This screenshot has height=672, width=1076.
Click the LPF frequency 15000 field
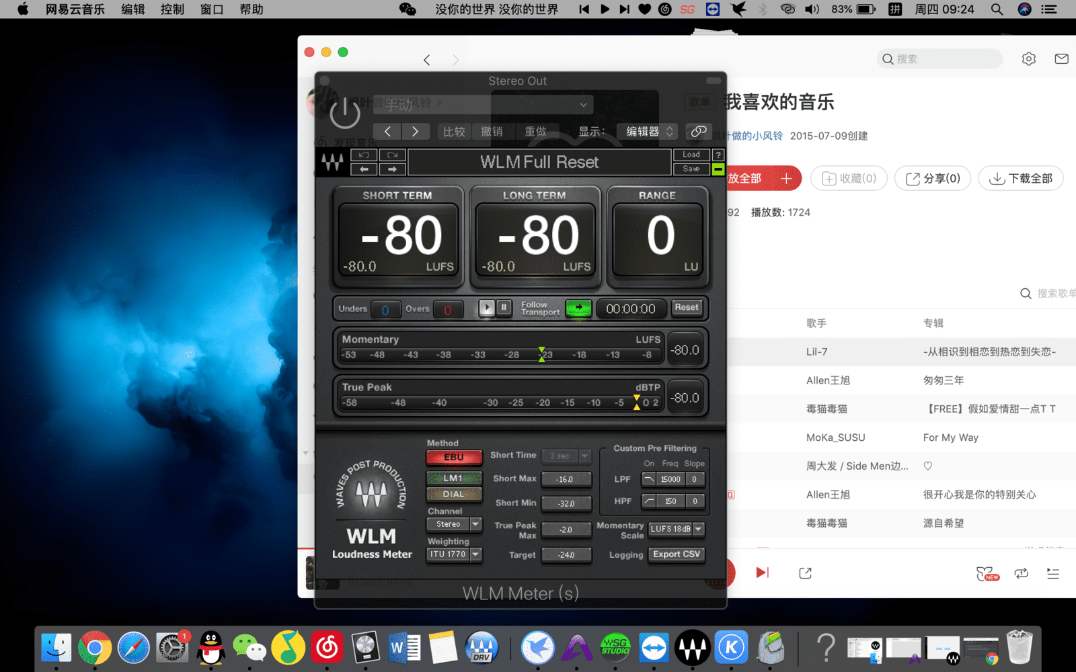click(670, 479)
